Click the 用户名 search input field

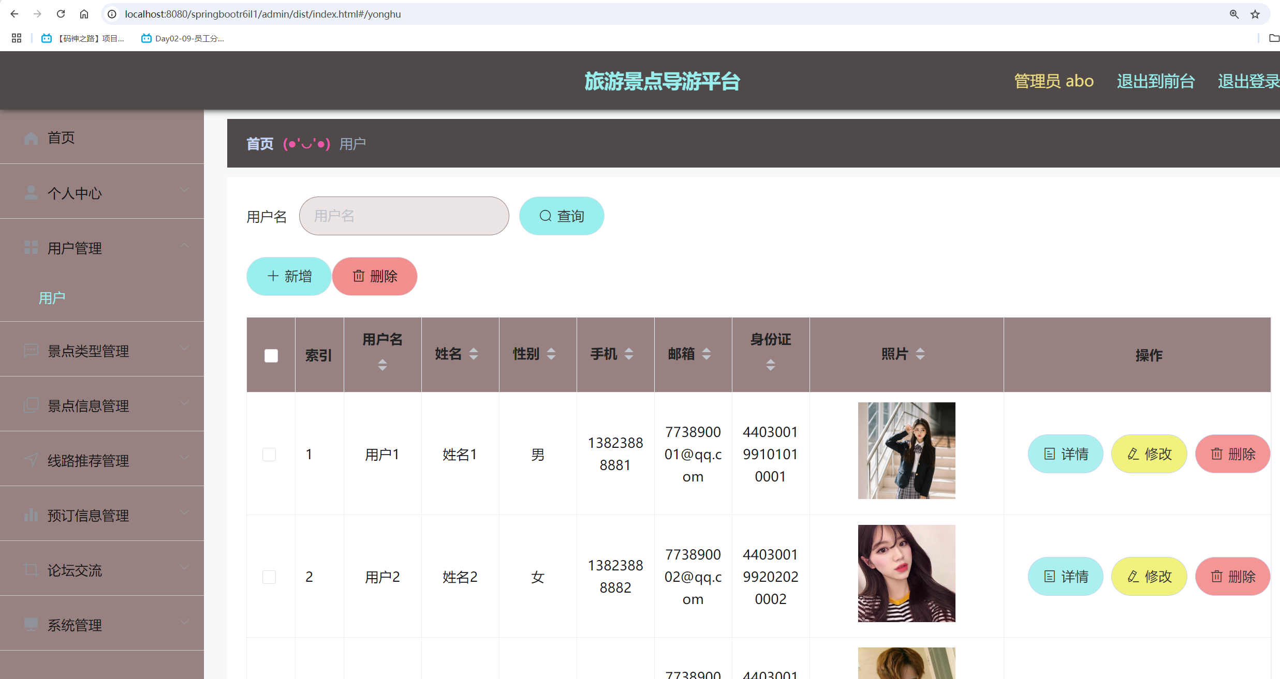404,216
